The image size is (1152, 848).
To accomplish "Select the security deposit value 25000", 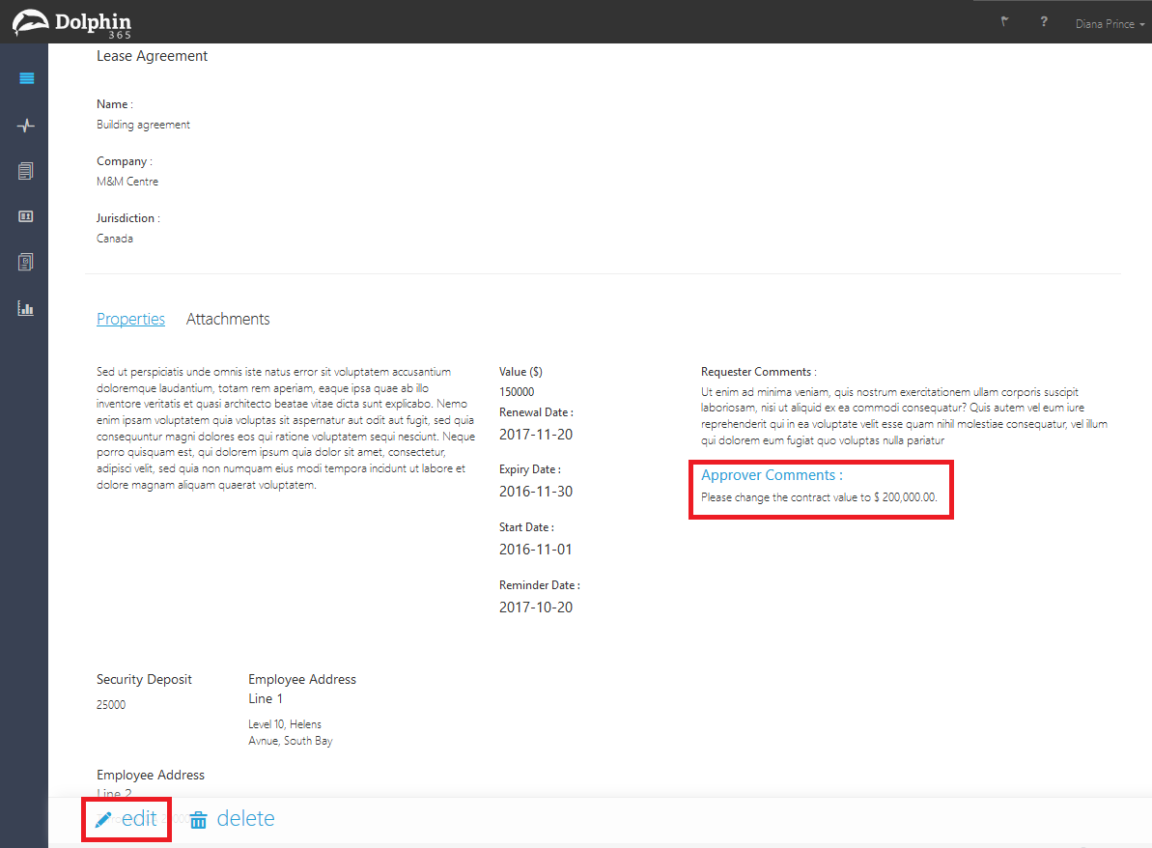I will click(x=111, y=705).
